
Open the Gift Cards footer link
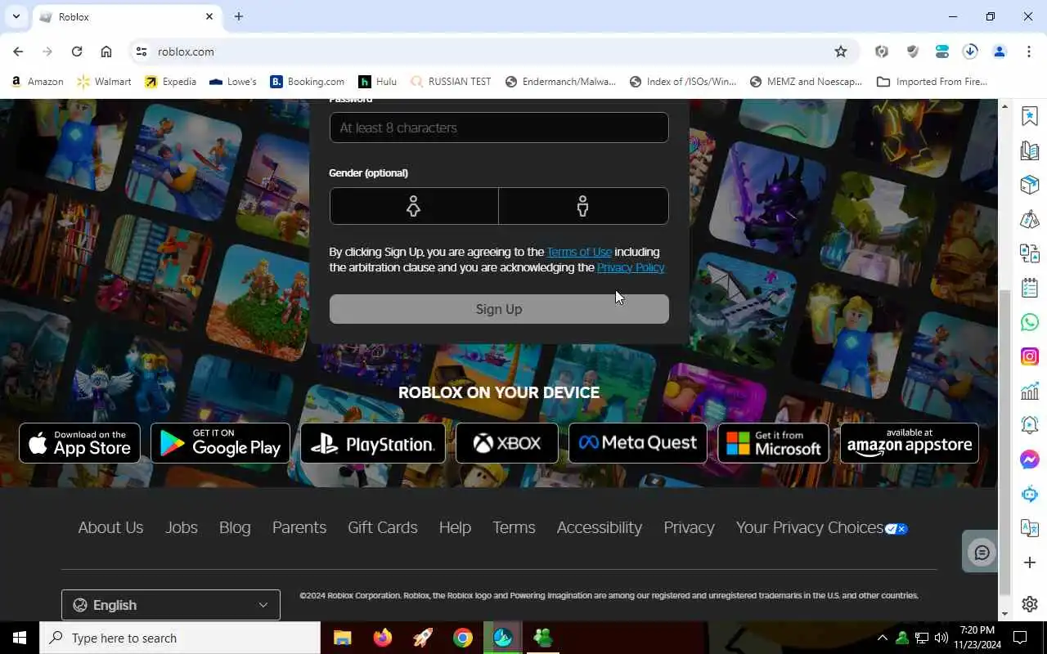[x=383, y=528]
